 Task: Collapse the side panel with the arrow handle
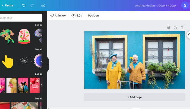tap(48, 64)
